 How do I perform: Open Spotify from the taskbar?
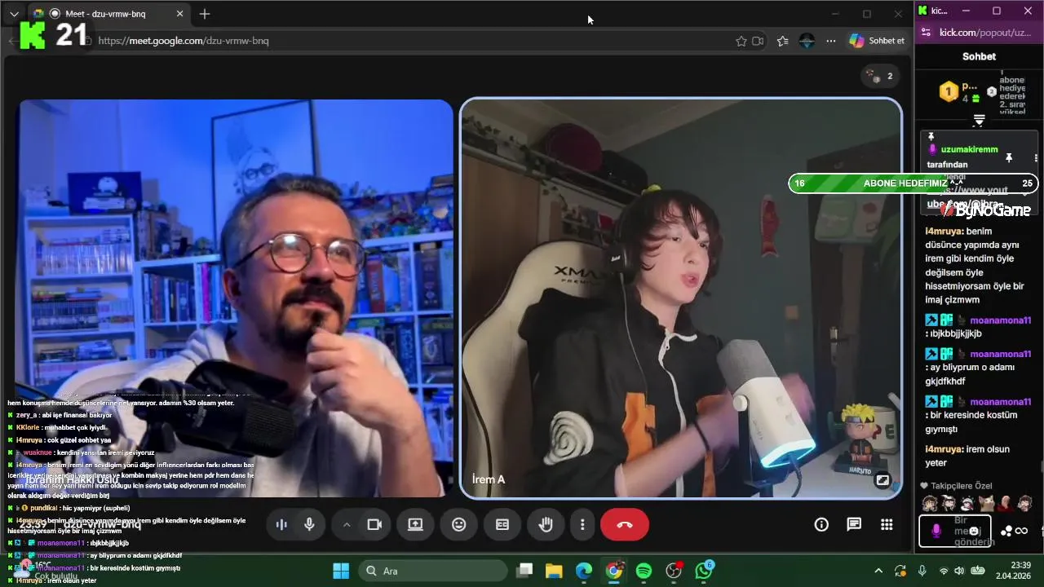644,571
